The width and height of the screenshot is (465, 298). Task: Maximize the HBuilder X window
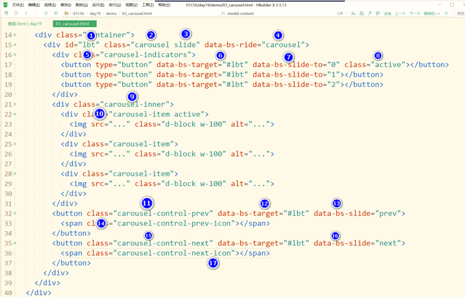(x=452, y=5)
